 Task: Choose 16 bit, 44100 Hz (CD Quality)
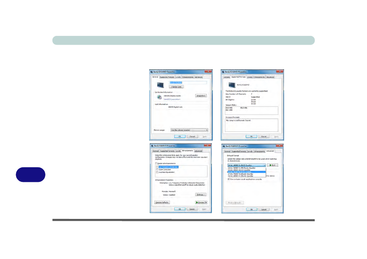247,170
